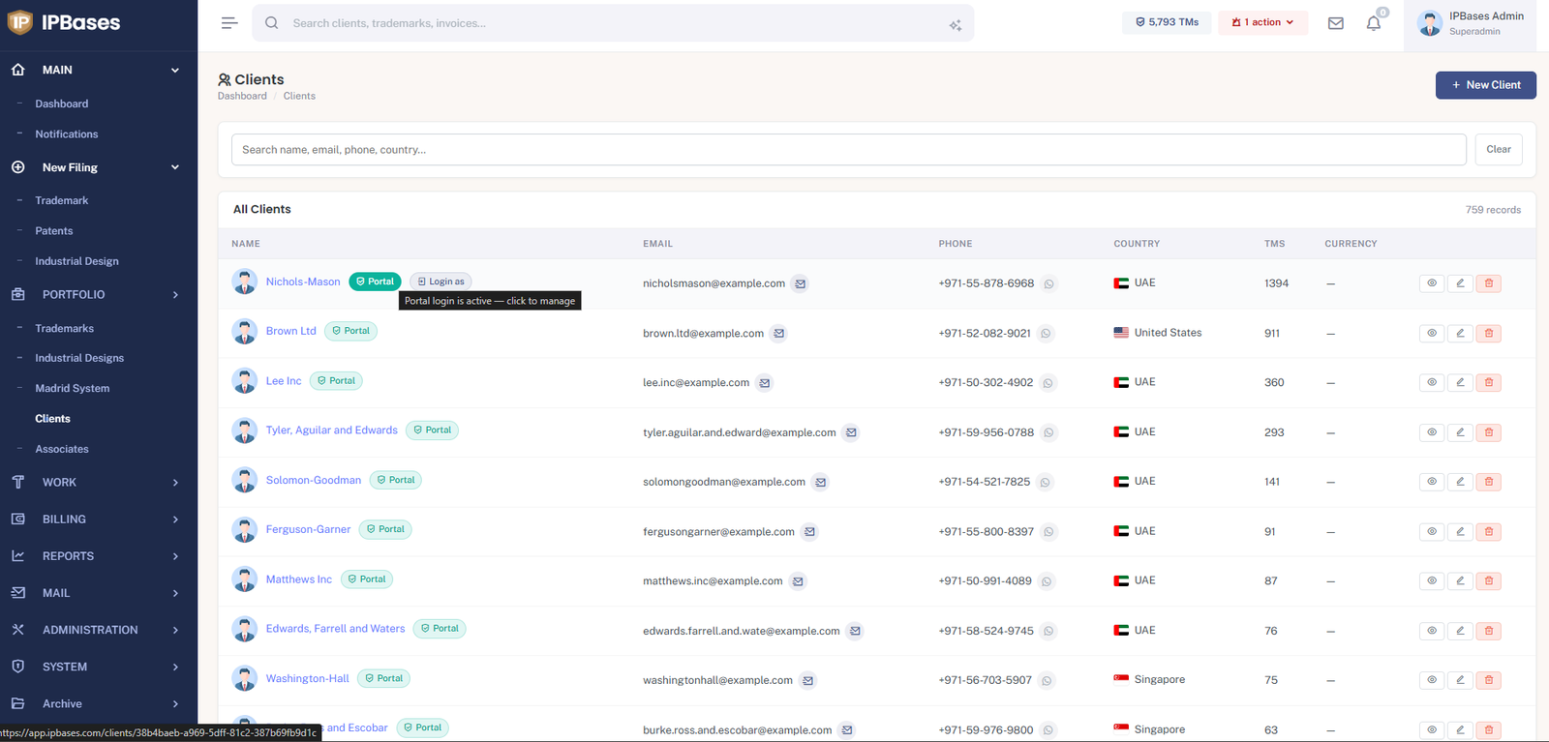This screenshot has height=742, width=1549.
Task: Open Notifications in the sidebar
Action: pyautogui.click(x=67, y=134)
